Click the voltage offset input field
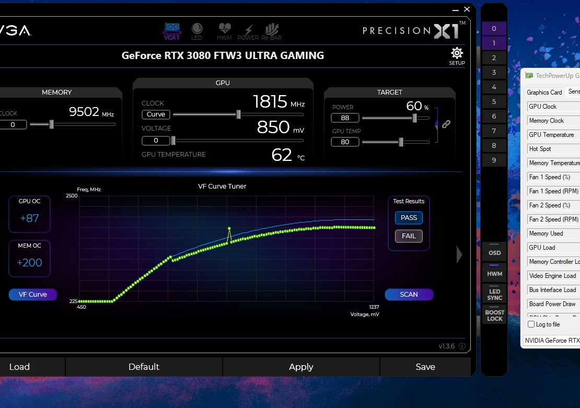The width and height of the screenshot is (580, 408). coord(156,141)
